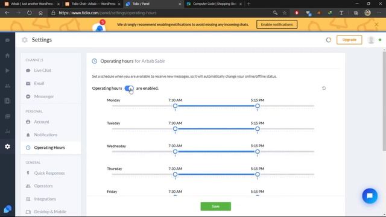Reload the page with browser refresh
This screenshot has width=386, height=217.
pos(30,13)
